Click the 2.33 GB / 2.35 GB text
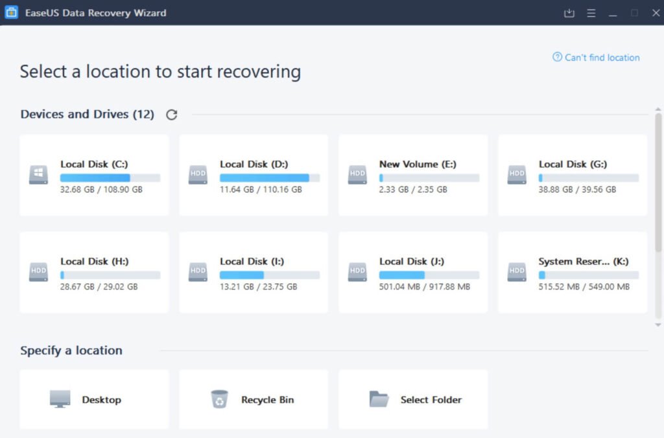The image size is (664, 438). pos(413,190)
